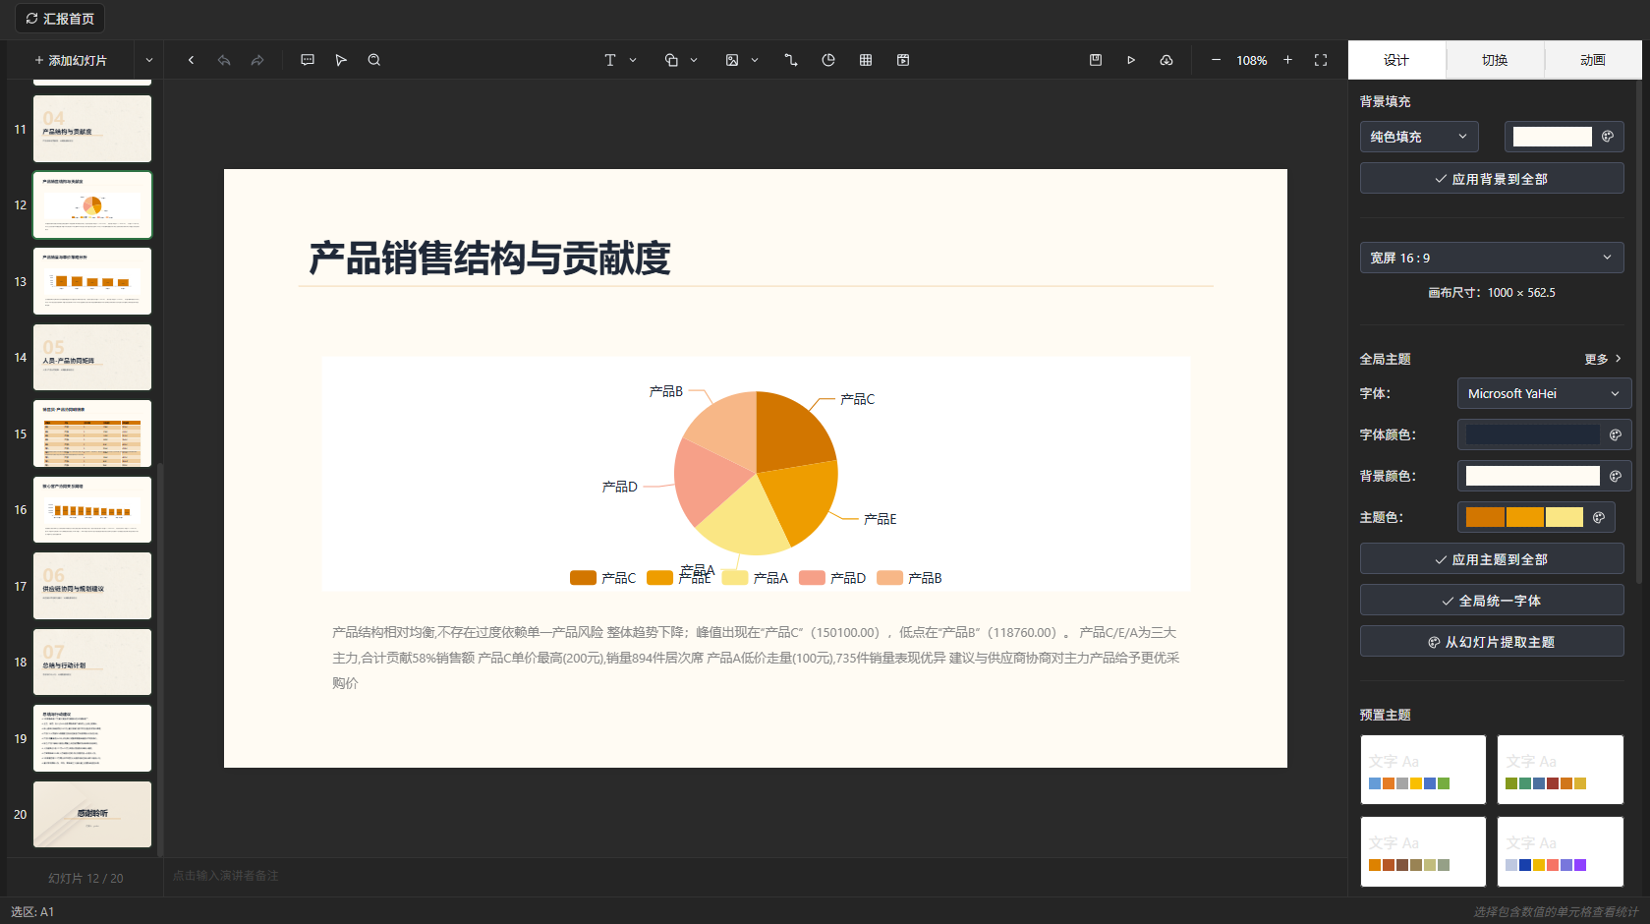The height and width of the screenshot is (924, 1650).
Task: Open the Microsoft YaHei font dropdown
Action: point(1543,393)
